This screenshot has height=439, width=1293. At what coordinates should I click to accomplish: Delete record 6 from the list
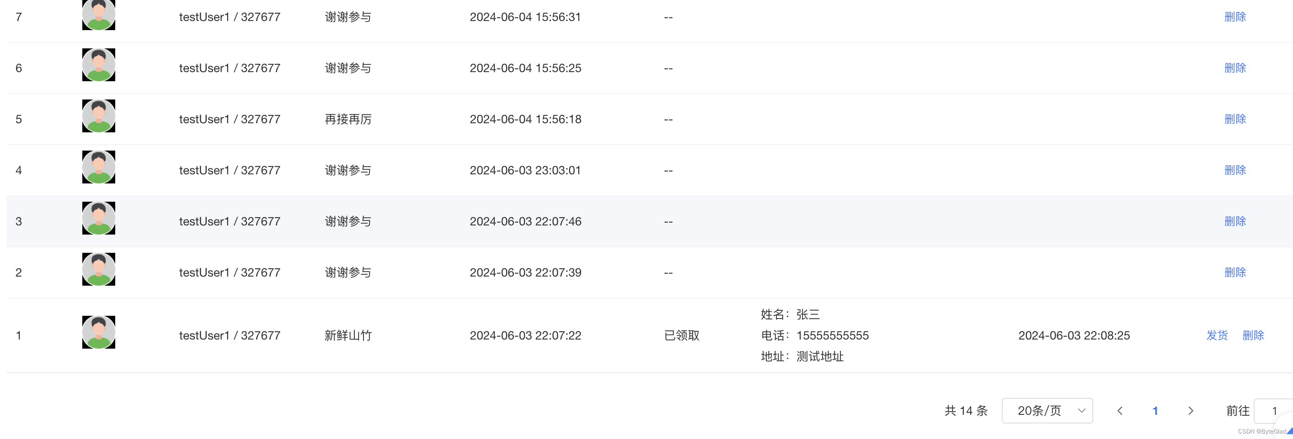[x=1235, y=68]
